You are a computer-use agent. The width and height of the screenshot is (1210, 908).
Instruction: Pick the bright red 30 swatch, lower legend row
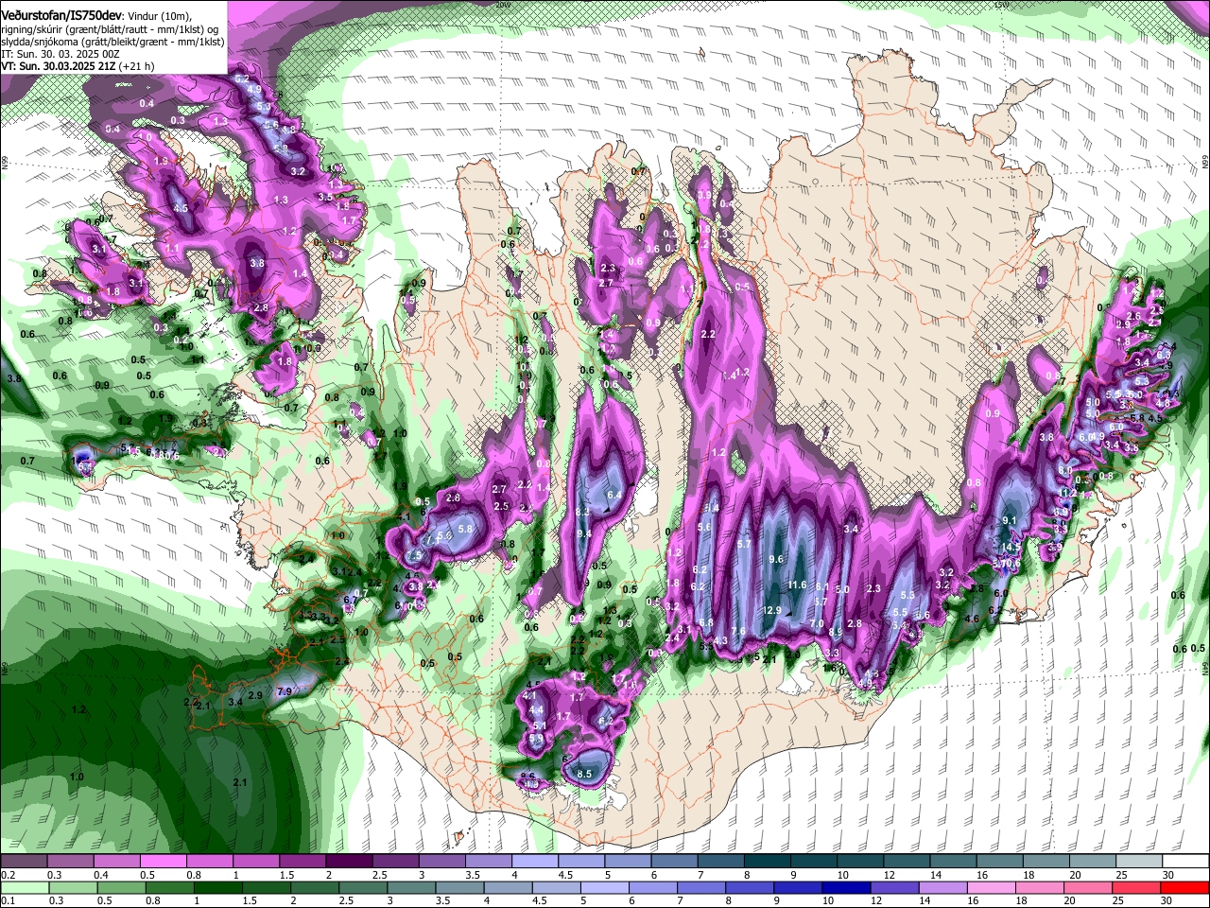1184,887
